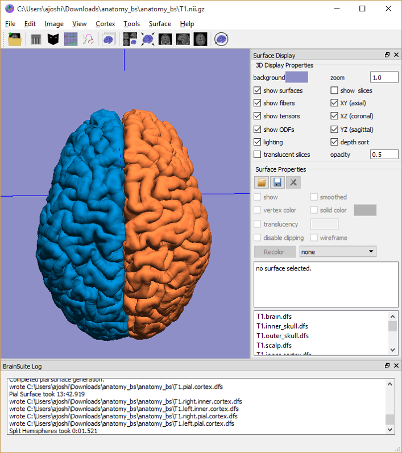Viewport: 402px width, 453px height.
Task: Click the four-panel slice and surface view icon
Action: pyautogui.click(x=130, y=39)
